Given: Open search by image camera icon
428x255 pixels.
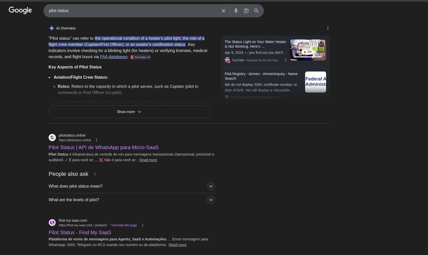Looking at the screenshot, I should [246, 11].
